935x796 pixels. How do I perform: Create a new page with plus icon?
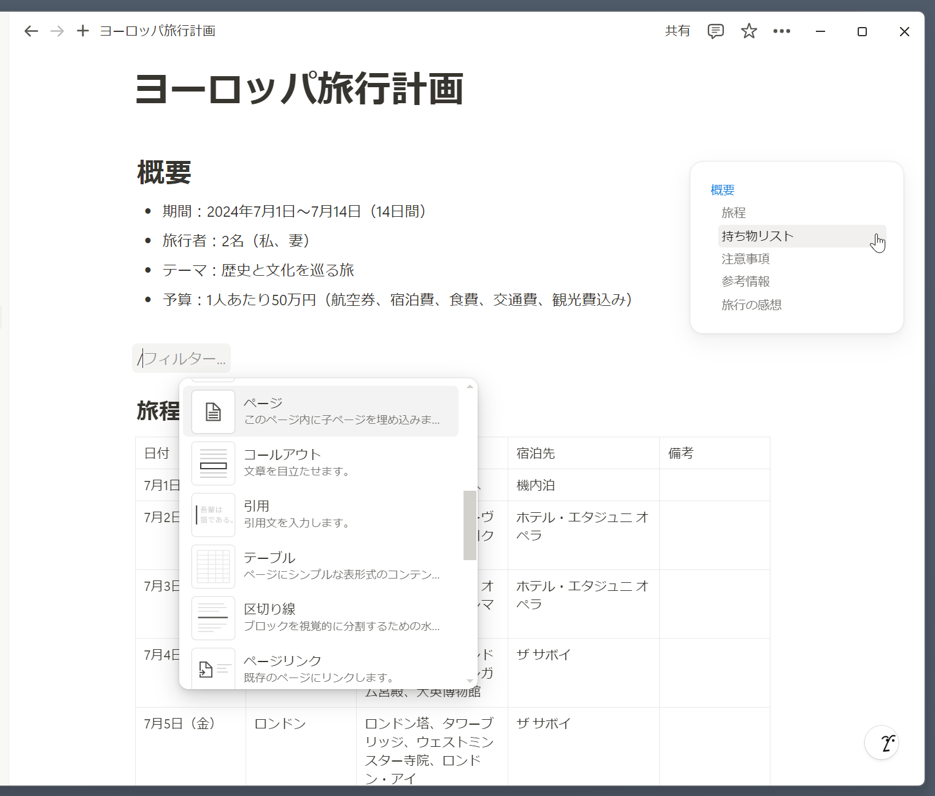[x=83, y=31]
